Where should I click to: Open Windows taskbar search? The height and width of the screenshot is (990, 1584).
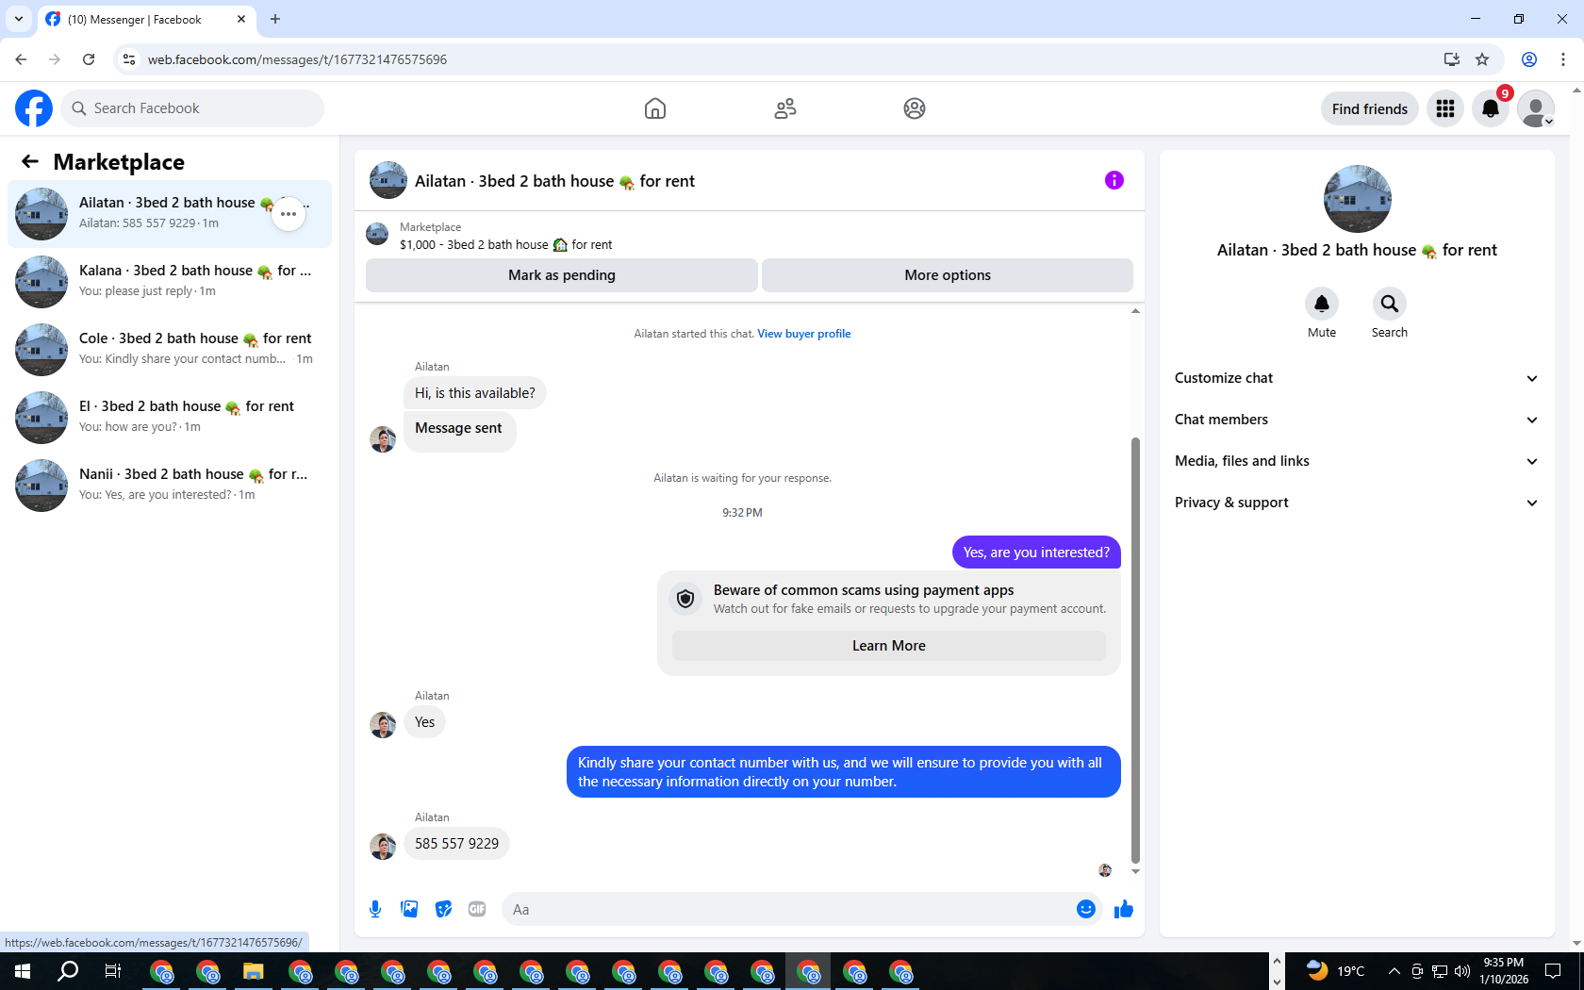pos(68,971)
